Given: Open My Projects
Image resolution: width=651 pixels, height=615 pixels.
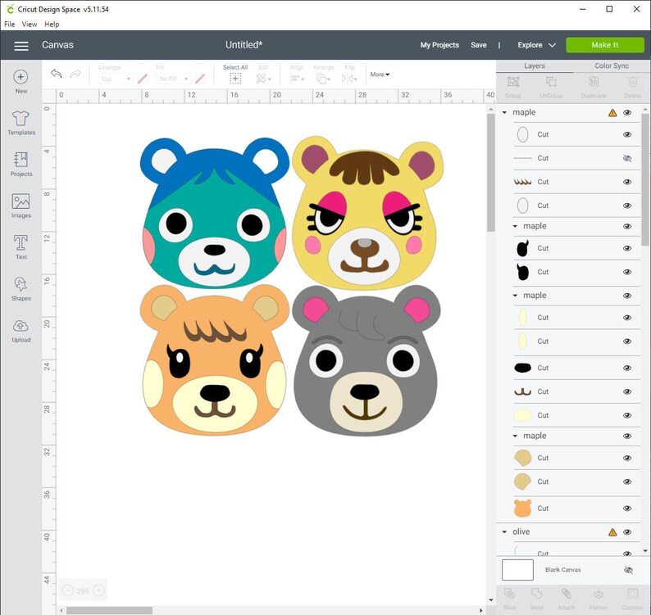Looking at the screenshot, I should (x=439, y=45).
